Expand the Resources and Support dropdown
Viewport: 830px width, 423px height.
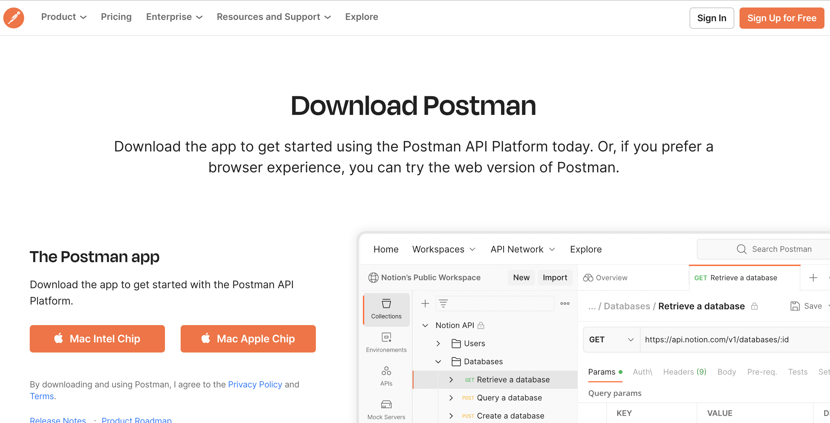tap(274, 17)
